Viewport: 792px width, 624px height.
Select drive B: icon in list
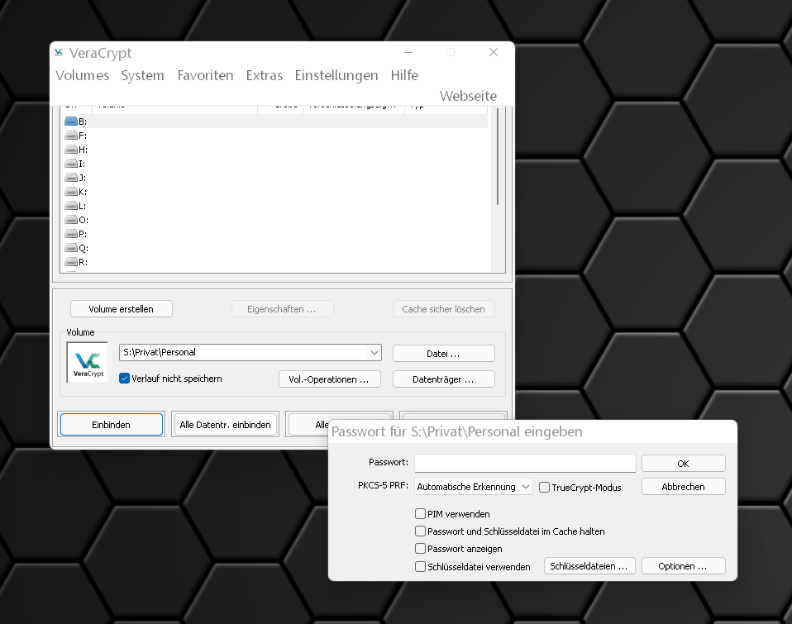click(71, 121)
